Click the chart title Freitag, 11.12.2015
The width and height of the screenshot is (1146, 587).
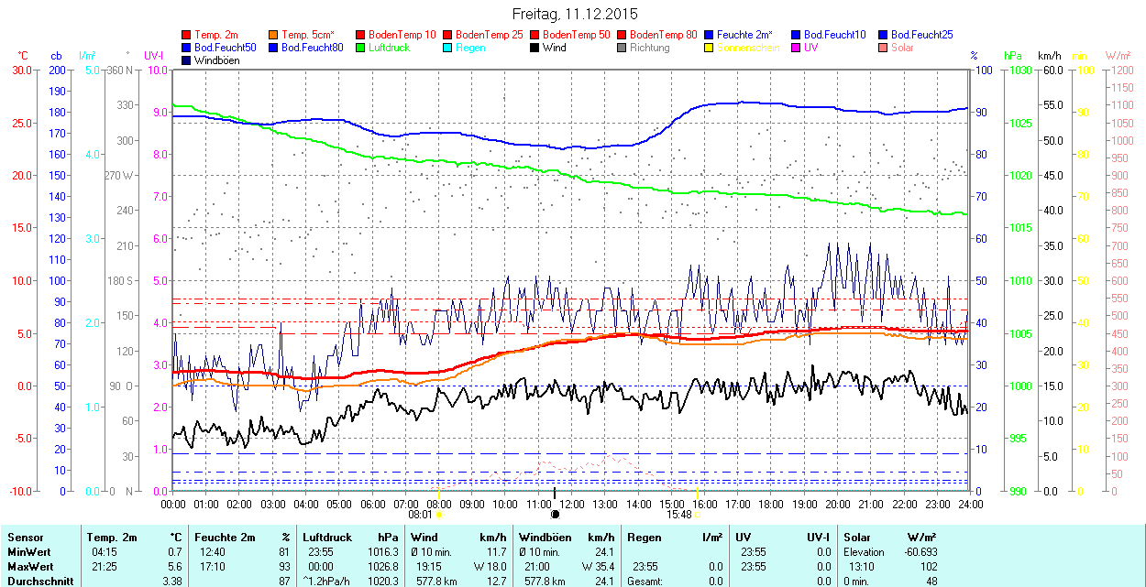click(574, 14)
